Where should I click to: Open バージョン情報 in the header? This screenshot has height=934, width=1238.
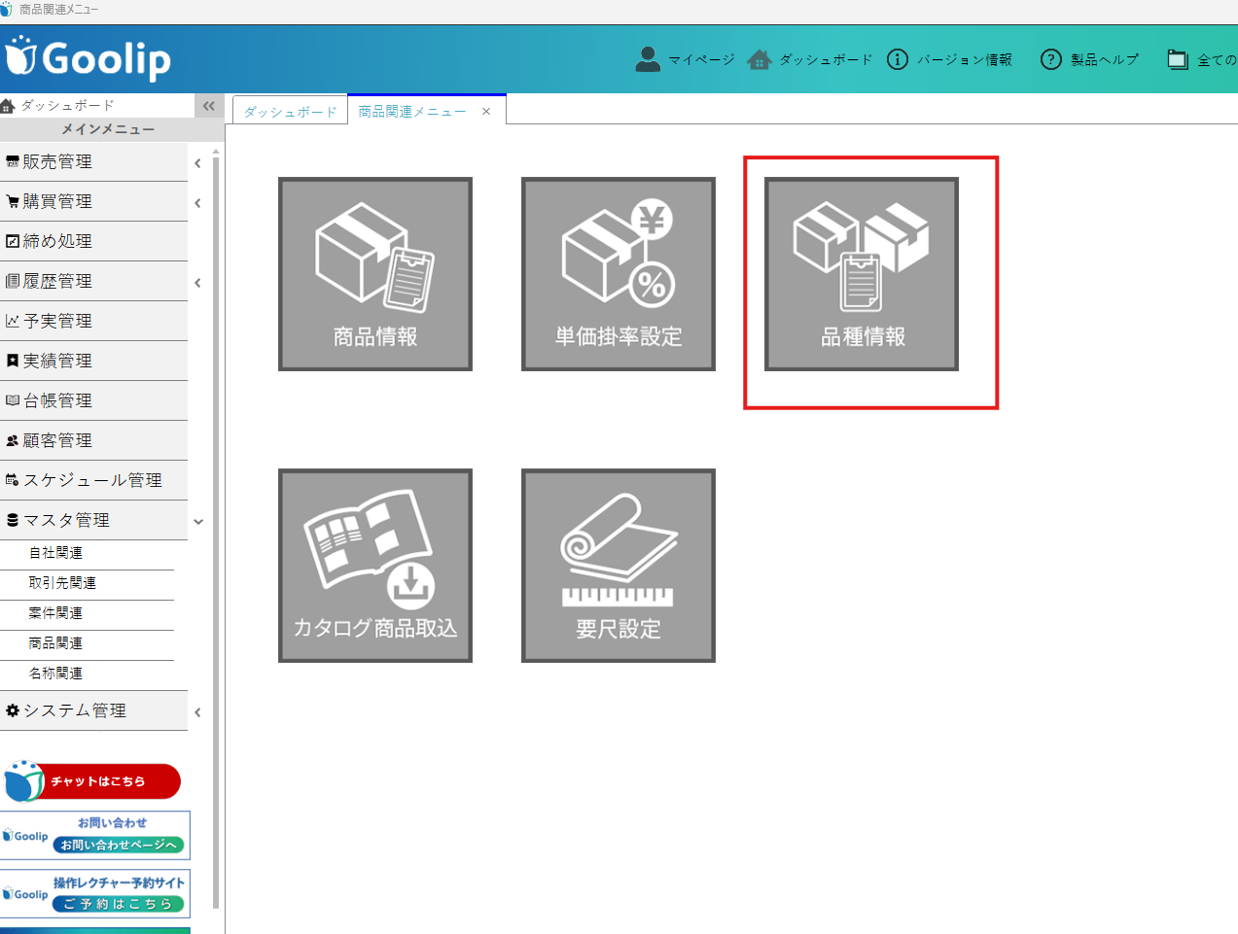tap(965, 59)
